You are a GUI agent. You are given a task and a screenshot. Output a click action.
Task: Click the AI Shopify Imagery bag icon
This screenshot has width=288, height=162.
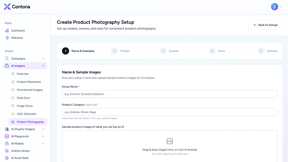click(x=7, y=129)
